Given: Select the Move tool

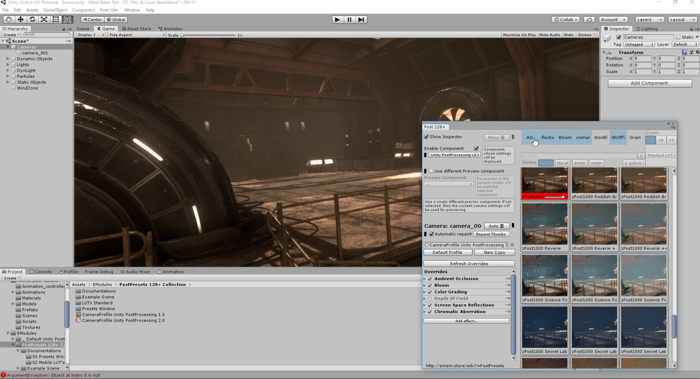Looking at the screenshot, I should coord(21,19).
